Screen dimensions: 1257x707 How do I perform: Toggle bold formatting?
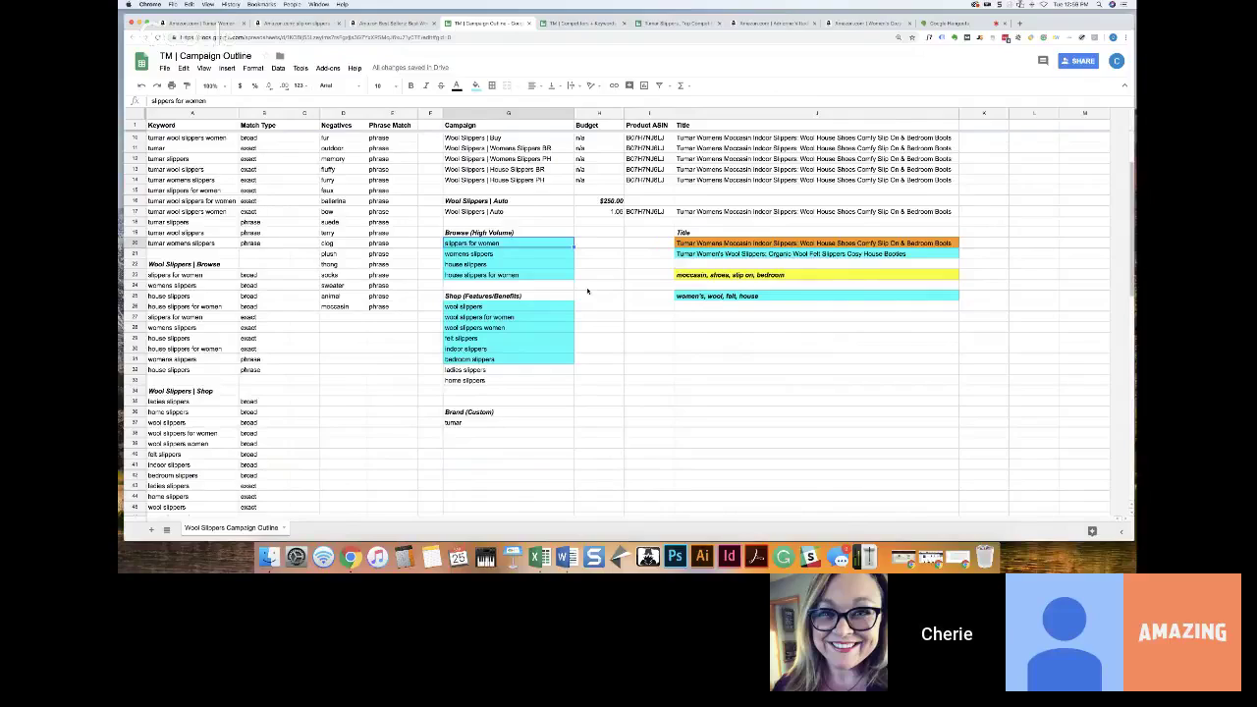tap(410, 85)
